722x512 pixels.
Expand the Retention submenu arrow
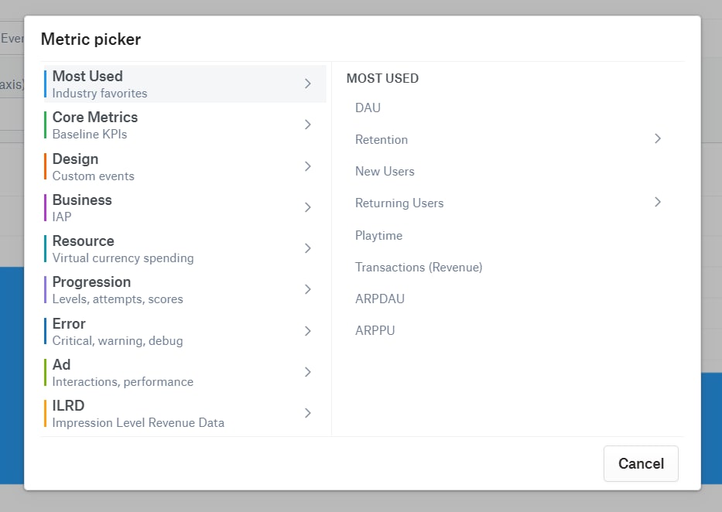[658, 138]
